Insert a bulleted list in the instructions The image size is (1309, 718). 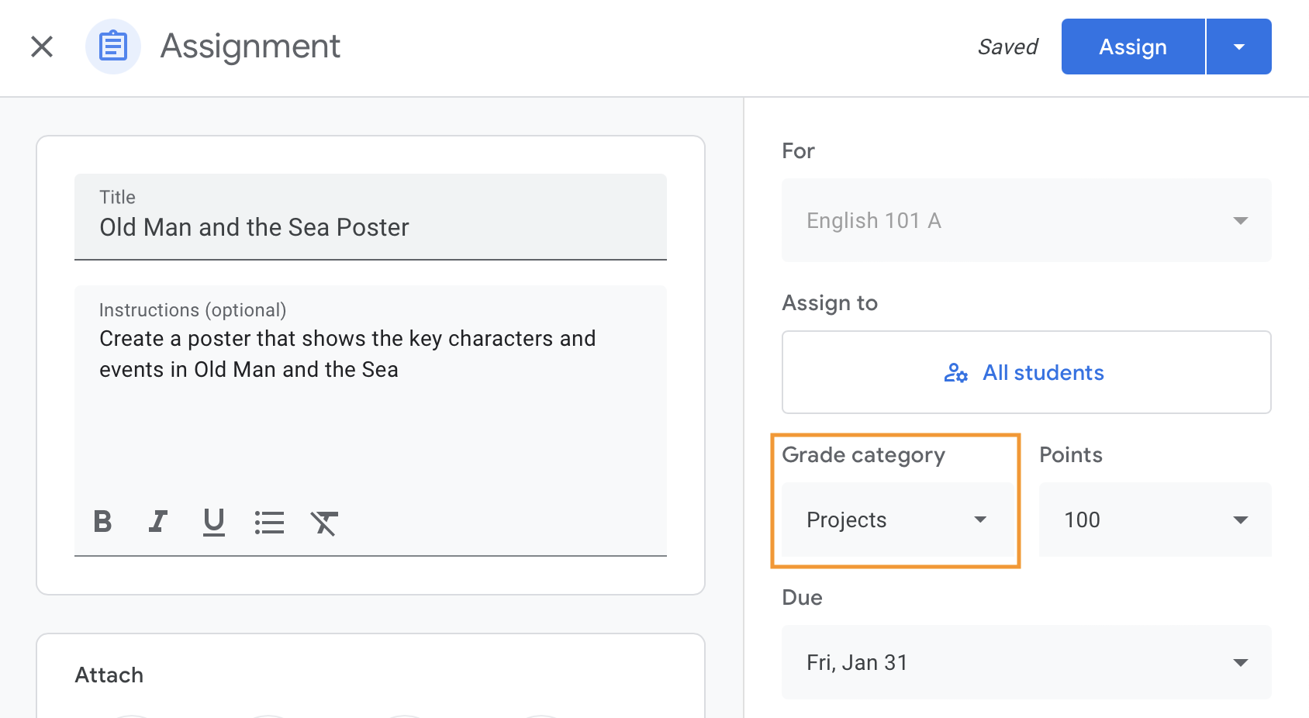click(269, 522)
